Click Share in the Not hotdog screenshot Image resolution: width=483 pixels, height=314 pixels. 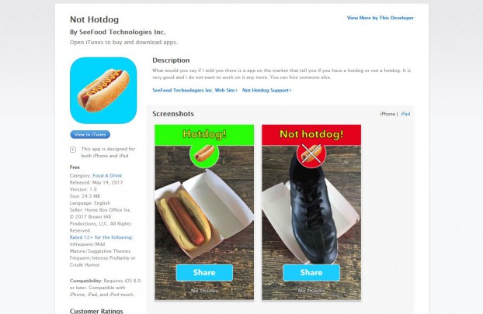(x=311, y=272)
